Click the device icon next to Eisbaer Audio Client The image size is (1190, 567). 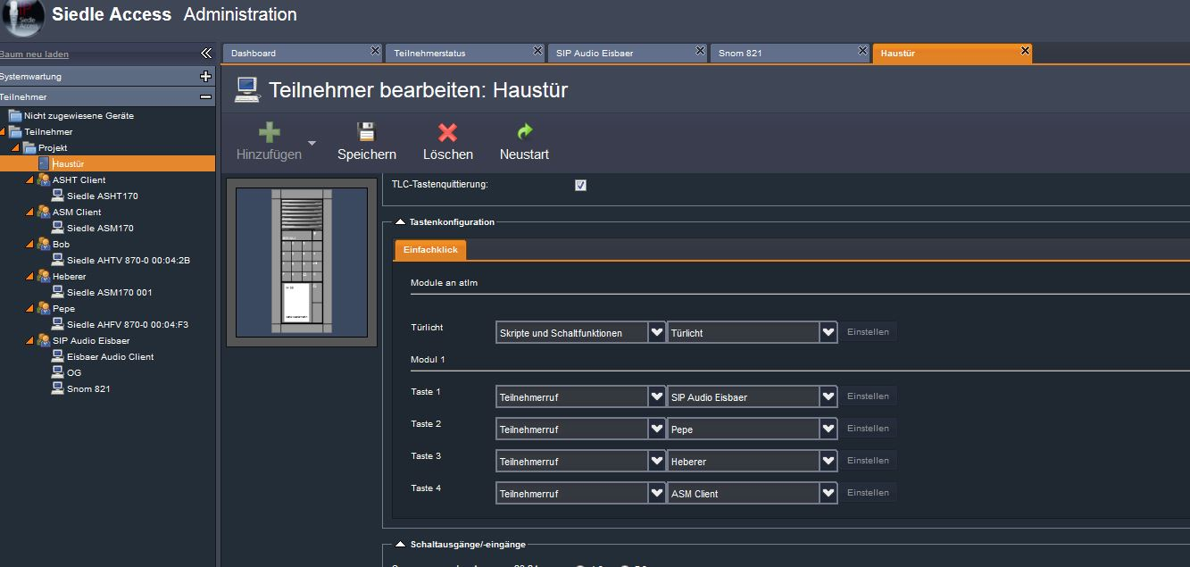click(58, 356)
